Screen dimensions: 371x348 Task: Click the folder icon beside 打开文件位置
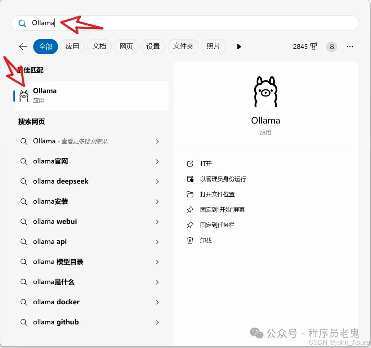pos(190,195)
